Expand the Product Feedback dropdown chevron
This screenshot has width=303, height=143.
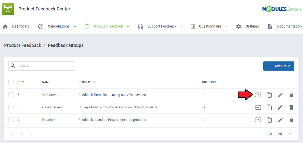128,27
